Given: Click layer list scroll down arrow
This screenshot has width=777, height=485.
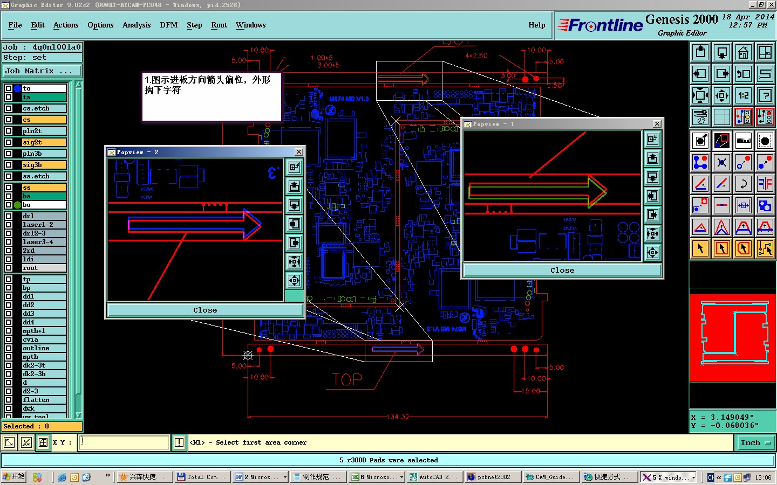Looking at the screenshot, I should pos(79,415).
